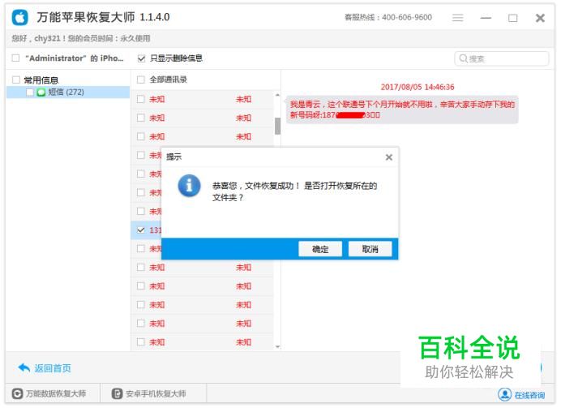Click the scroll up arrow of contact list

[x=277, y=95]
